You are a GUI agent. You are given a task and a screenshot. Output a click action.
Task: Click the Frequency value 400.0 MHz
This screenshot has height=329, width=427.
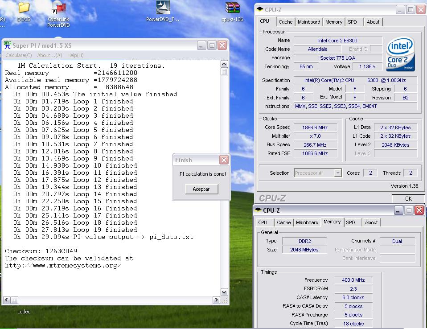pyautogui.click(x=353, y=280)
